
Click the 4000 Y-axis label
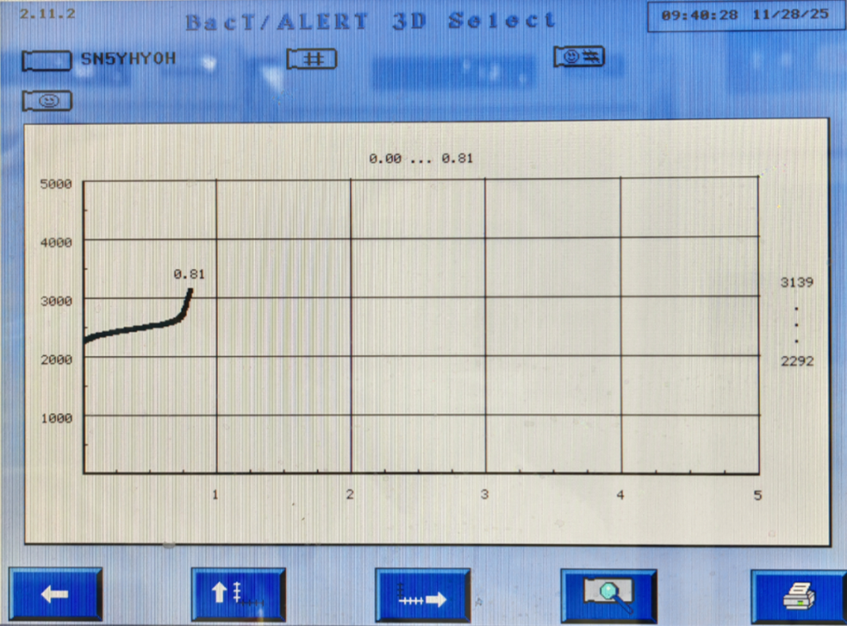point(56,242)
